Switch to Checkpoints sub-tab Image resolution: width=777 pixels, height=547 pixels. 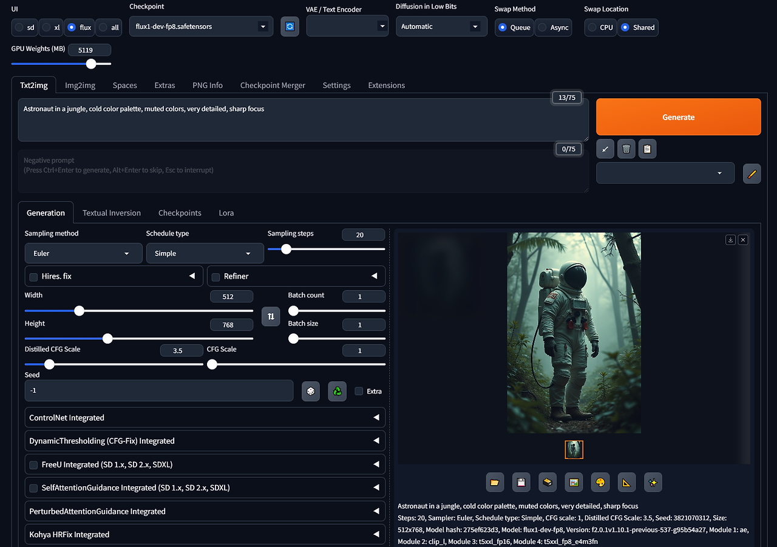180,213
